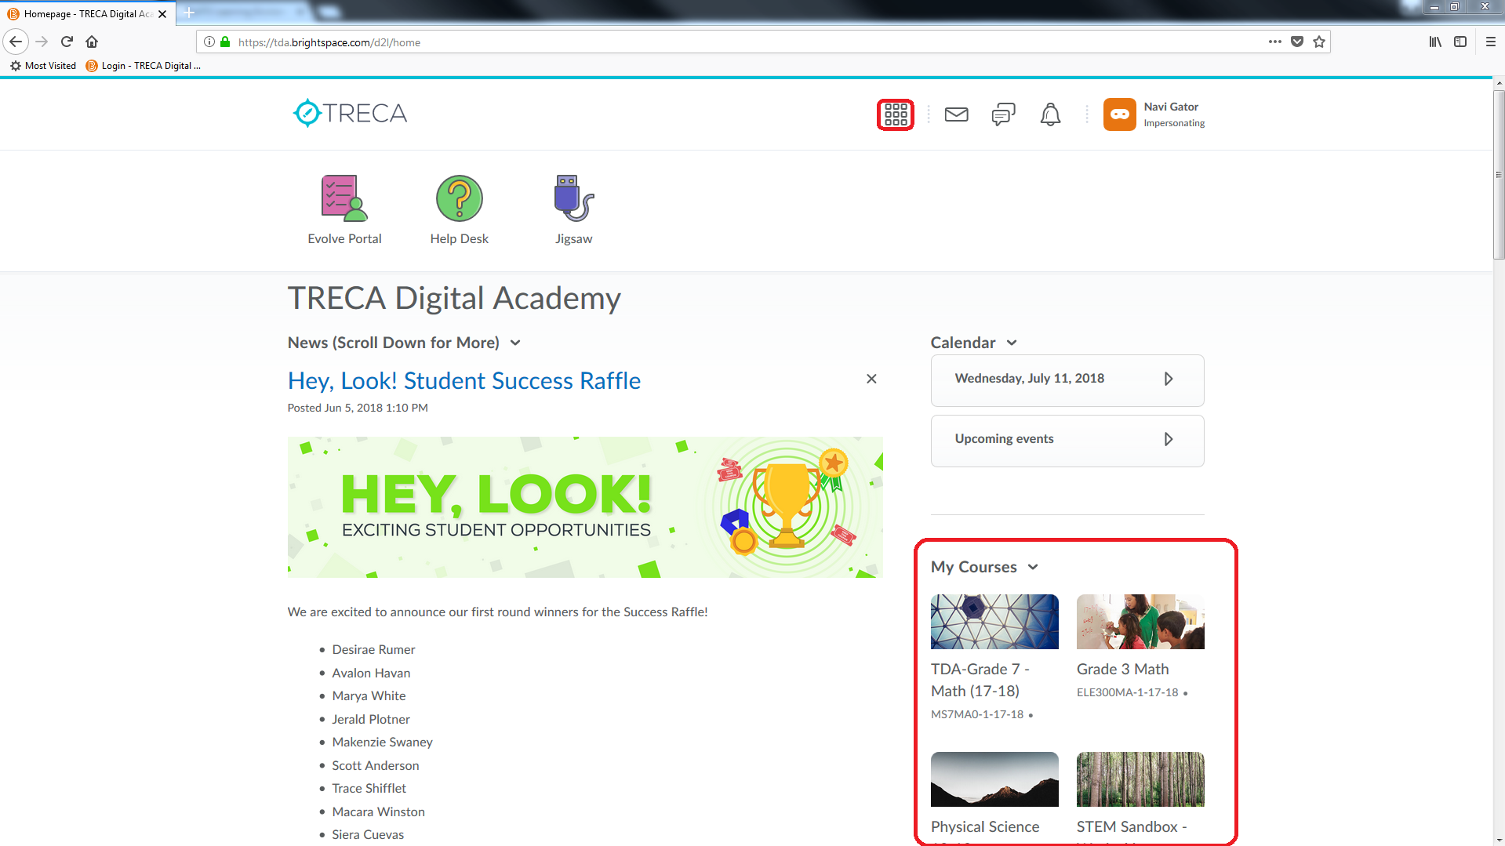
Task: Go to browser home page
Action: pos(92,42)
